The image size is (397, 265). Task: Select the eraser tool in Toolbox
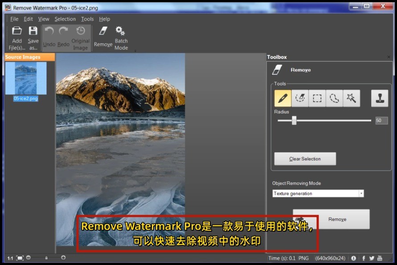pos(300,98)
